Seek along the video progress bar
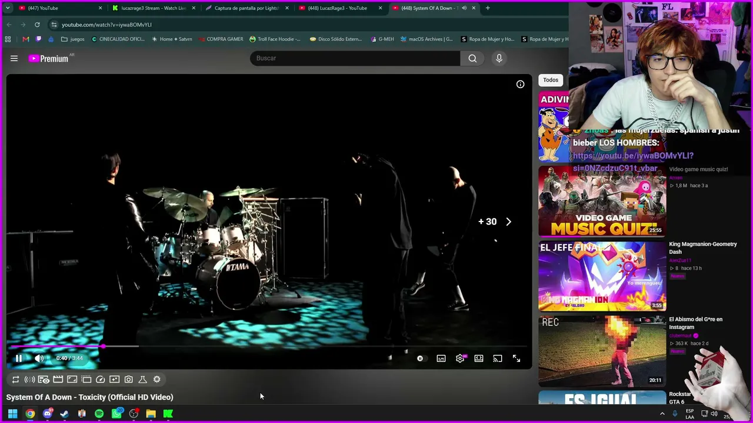Screen dimensions: 753x423 [x=269, y=346]
